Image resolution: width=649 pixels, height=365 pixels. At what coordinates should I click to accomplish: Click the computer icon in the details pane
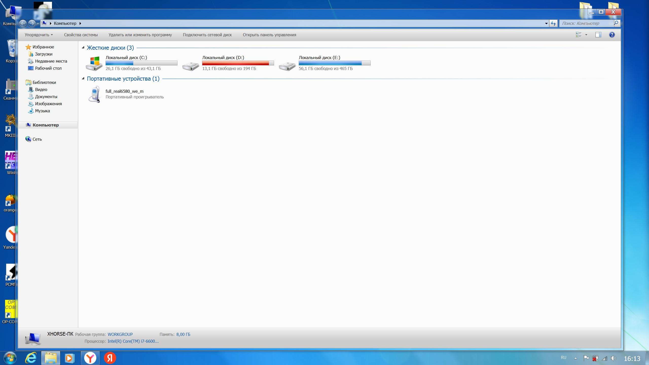[33, 339]
